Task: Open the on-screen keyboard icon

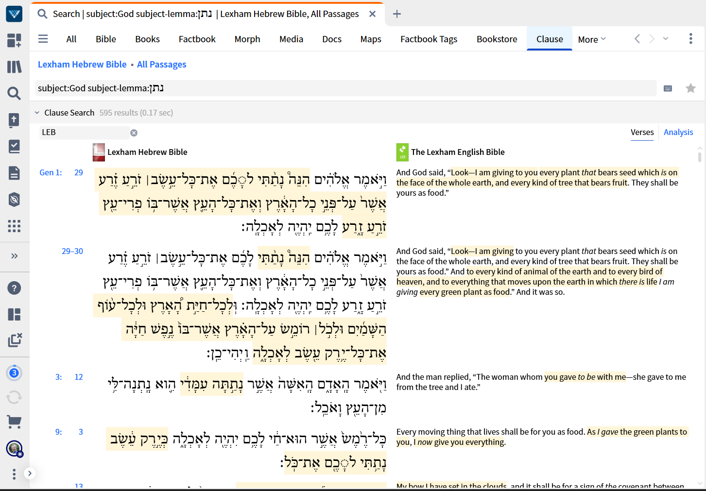Action: [668, 88]
